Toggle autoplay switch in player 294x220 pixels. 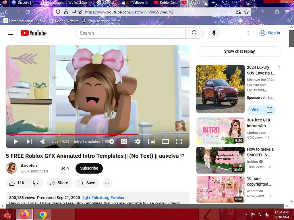tap(110, 142)
